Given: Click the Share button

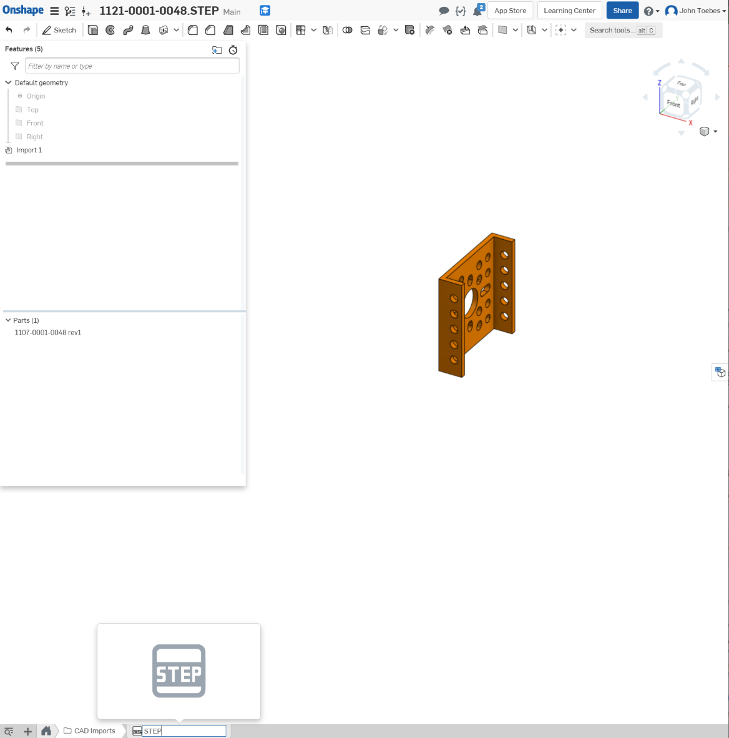Looking at the screenshot, I should [x=622, y=11].
